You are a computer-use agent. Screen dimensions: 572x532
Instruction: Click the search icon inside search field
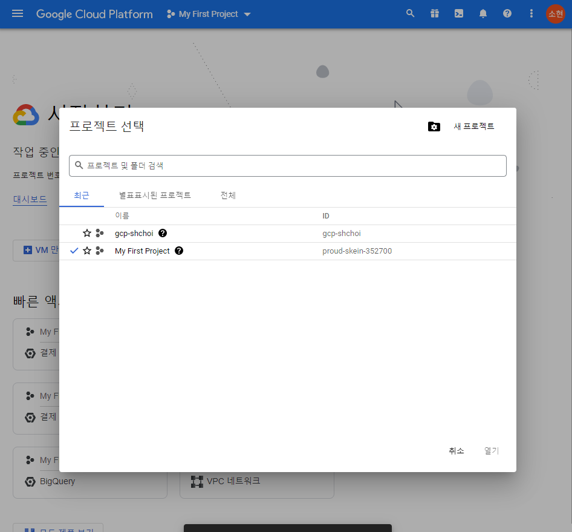tap(79, 165)
